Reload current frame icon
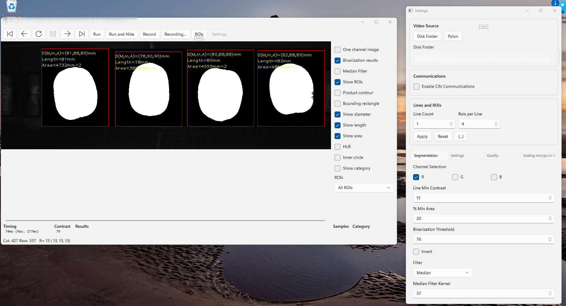The image size is (566, 306). 39,34
